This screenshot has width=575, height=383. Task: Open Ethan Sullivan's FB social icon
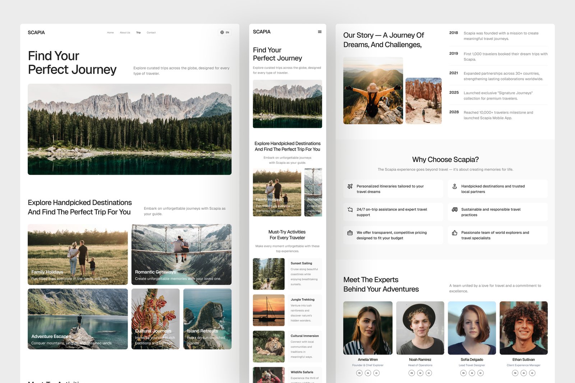coord(515,373)
